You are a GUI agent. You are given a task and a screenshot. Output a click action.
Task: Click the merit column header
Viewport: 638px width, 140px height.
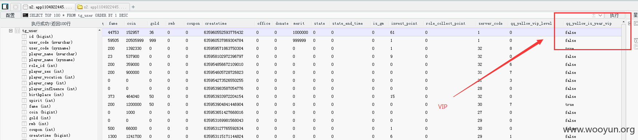tap(299, 23)
